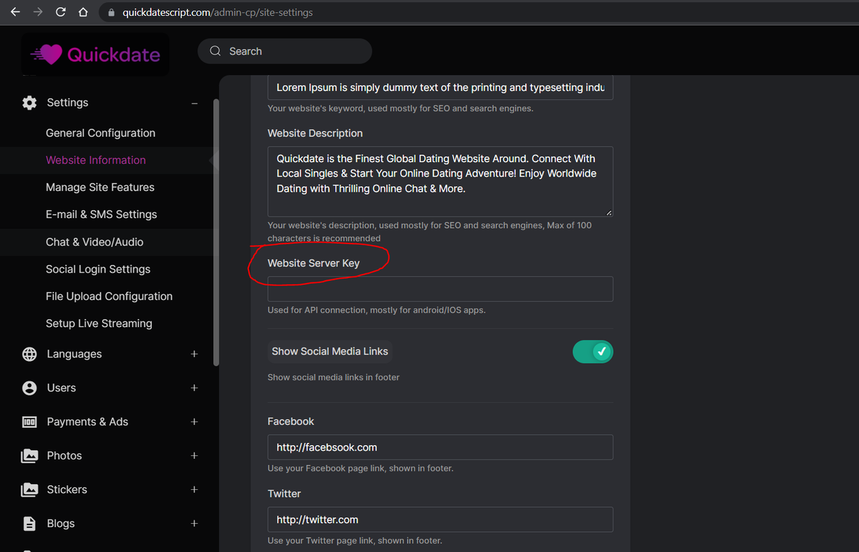Open File Upload Configuration
The image size is (859, 552).
point(109,296)
